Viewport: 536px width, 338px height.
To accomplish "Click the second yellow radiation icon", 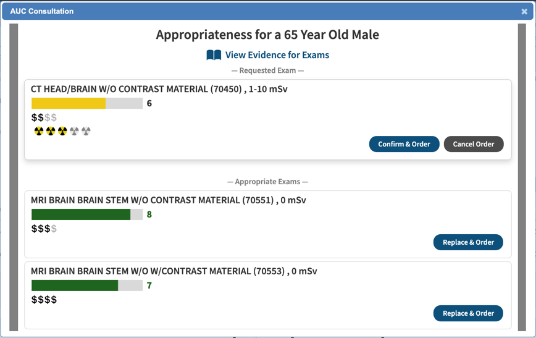I will pos(51,131).
